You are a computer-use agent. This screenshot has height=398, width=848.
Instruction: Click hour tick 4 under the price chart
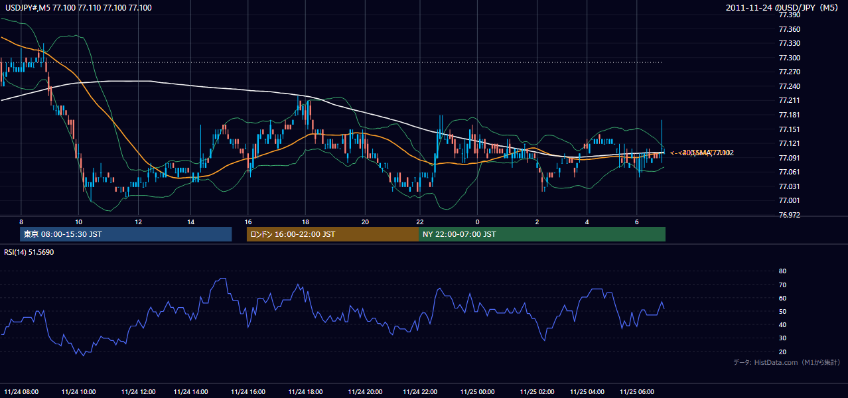click(588, 222)
